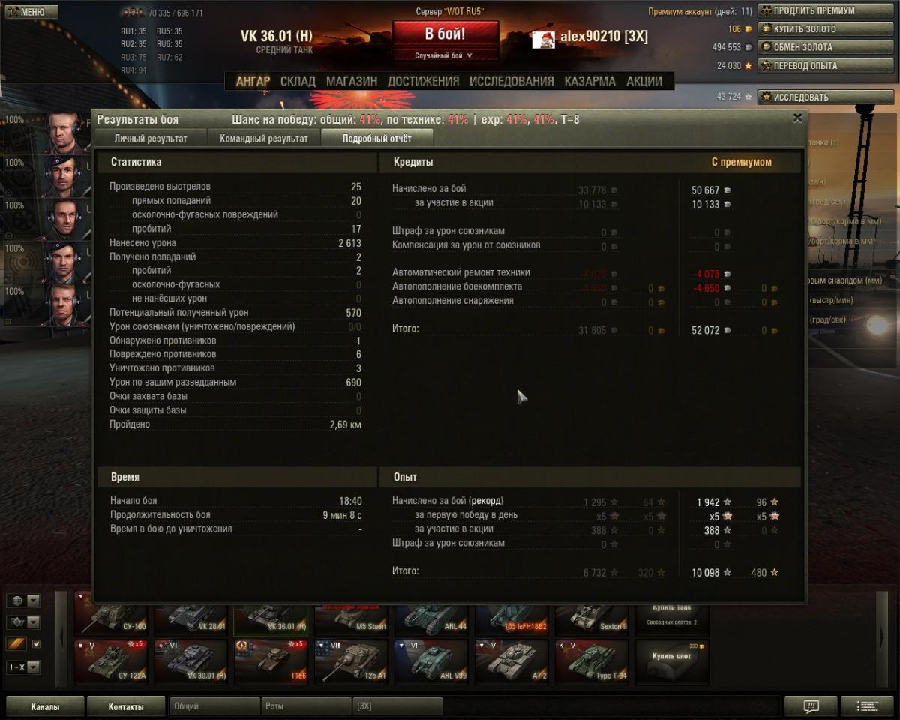
Task: Select СУ-122А tank in carousel
Action: tap(111, 661)
